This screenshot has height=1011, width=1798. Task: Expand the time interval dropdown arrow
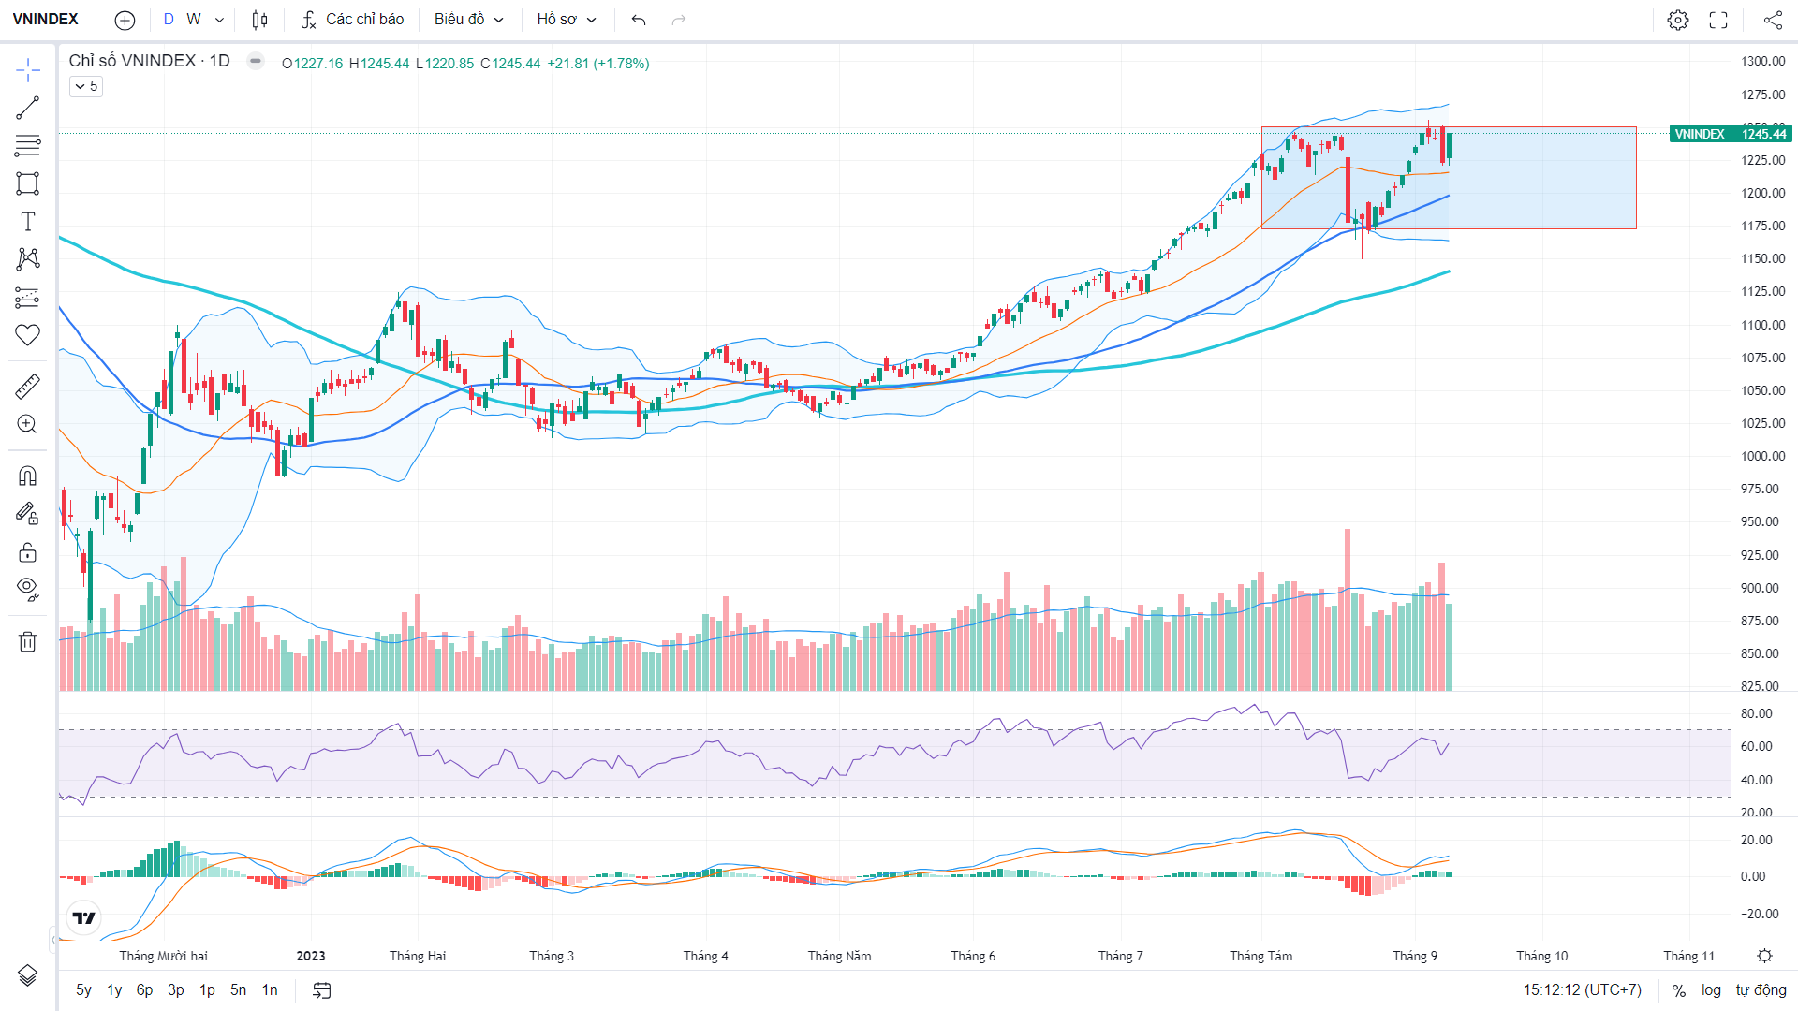[x=219, y=20]
